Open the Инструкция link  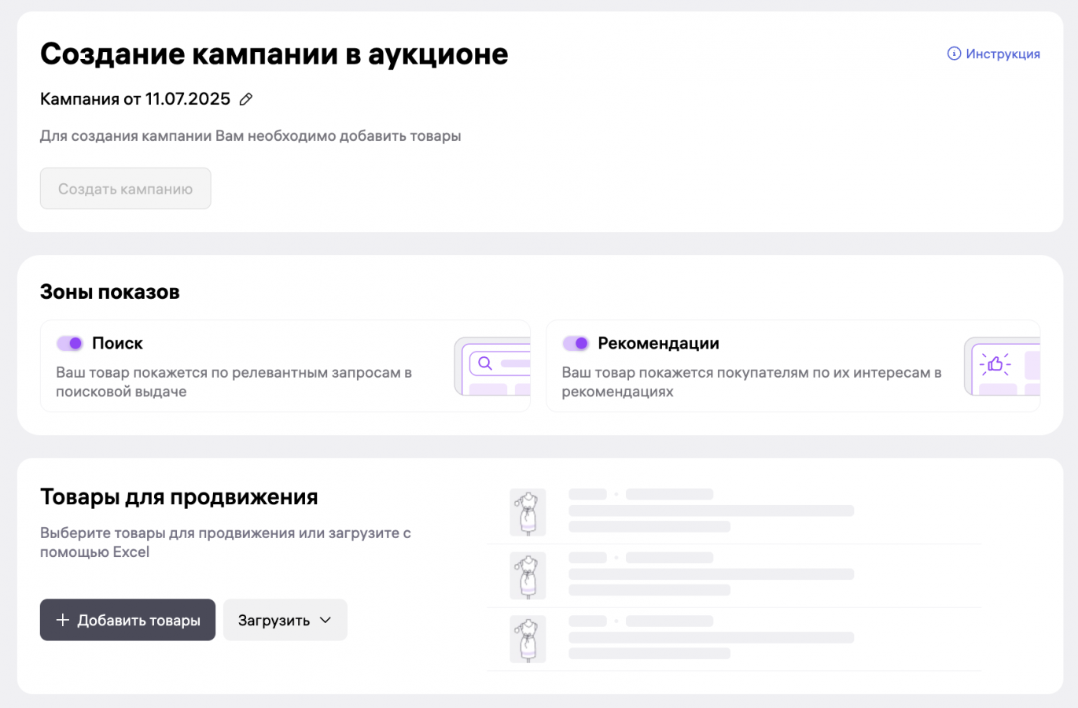[x=994, y=53]
